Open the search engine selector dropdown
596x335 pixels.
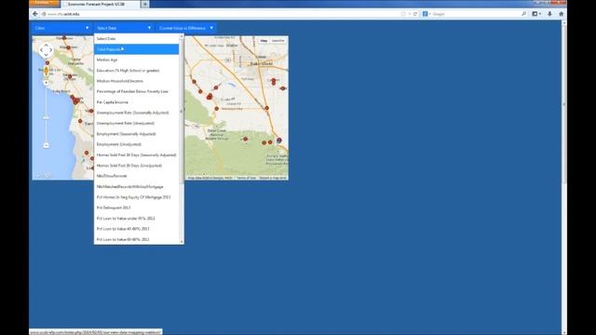click(x=427, y=14)
